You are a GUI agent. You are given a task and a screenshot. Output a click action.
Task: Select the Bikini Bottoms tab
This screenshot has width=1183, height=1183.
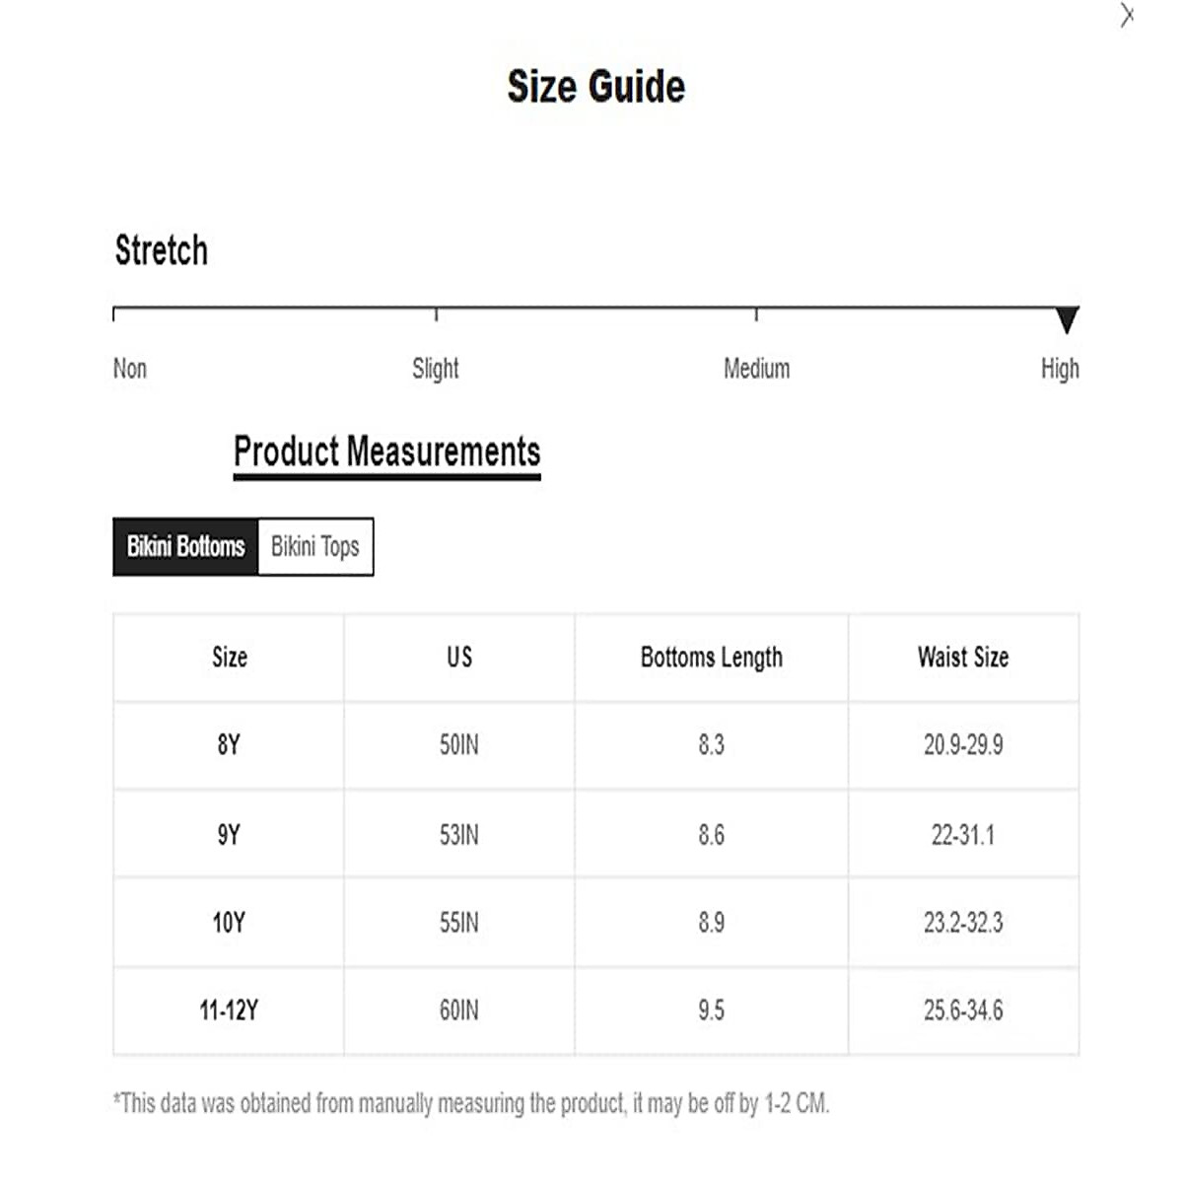pos(185,546)
